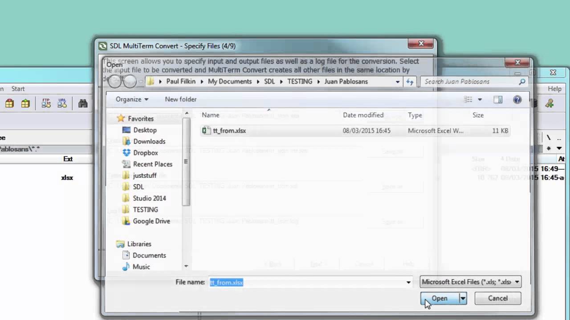Open the Help menu in Total Commander
Viewport: 570px width, 320px height.
click(x=554, y=89)
